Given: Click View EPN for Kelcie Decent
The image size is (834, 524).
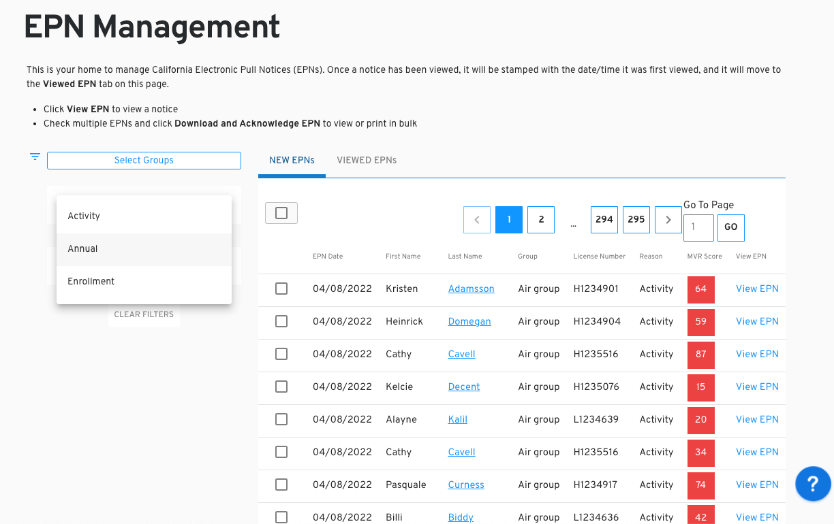Looking at the screenshot, I should [757, 387].
